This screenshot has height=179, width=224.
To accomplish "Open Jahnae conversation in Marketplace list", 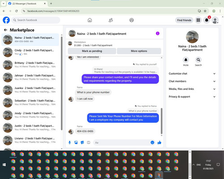I will (30, 77).
